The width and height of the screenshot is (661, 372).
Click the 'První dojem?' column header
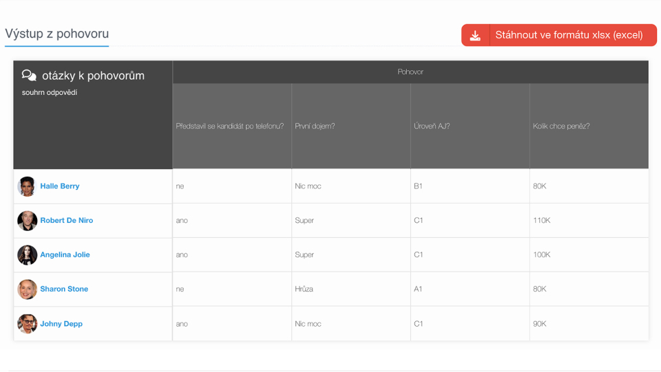click(x=315, y=127)
